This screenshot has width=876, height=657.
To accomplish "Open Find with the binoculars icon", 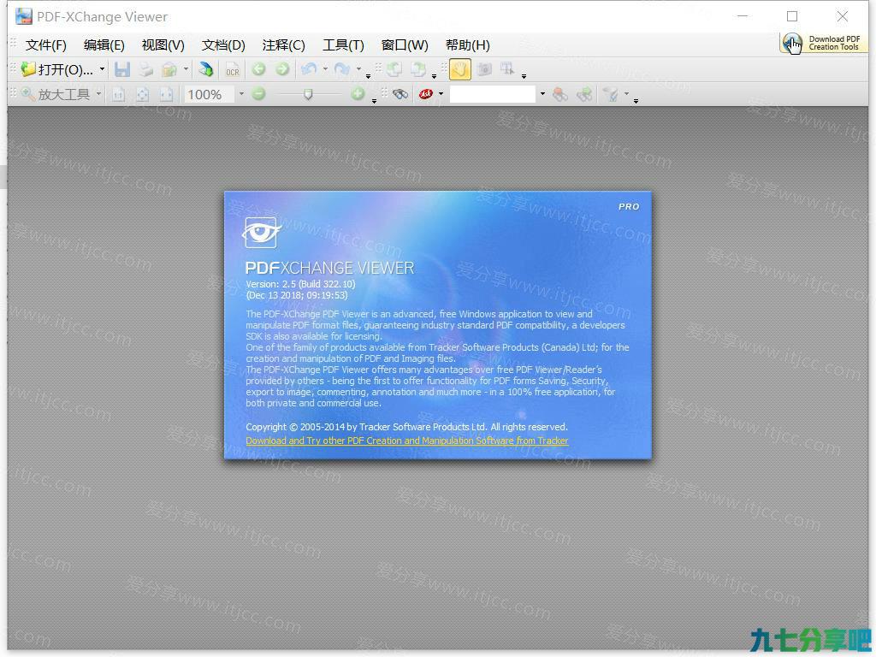I will click(400, 94).
